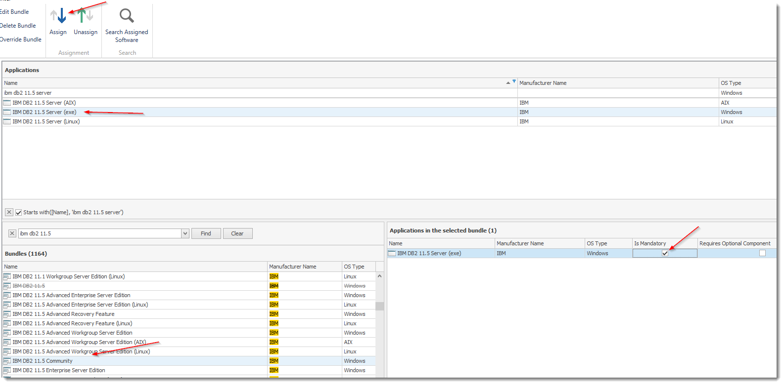Select bundle IBM DB2 11.5 Community
The height and width of the screenshot is (385, 784).
click(189, 361)
